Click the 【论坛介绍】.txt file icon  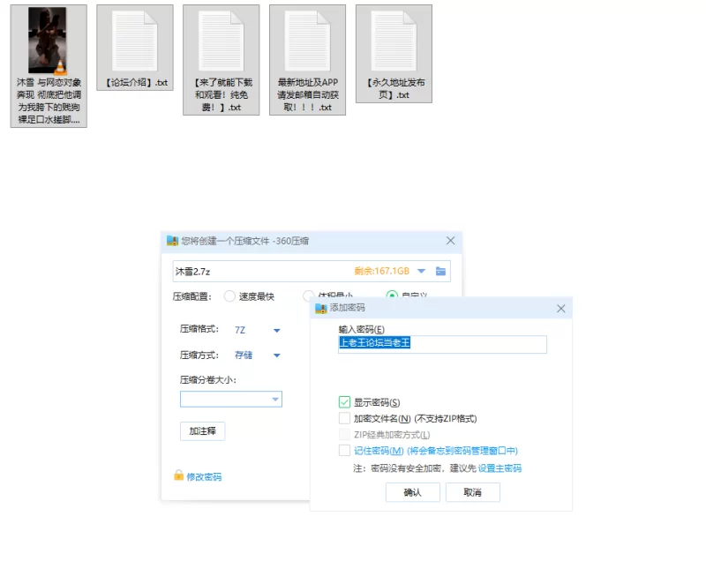[134, 41]
